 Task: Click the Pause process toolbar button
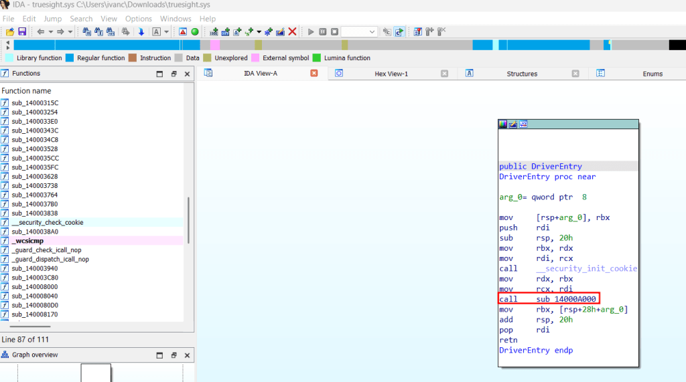(x=323, y=31)
